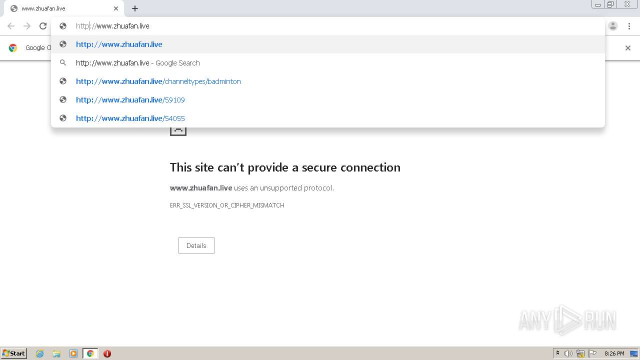Screen dimensions: 640x360
Task: Click the globe icon beside the /59109 suggestion
Action: 63,100
